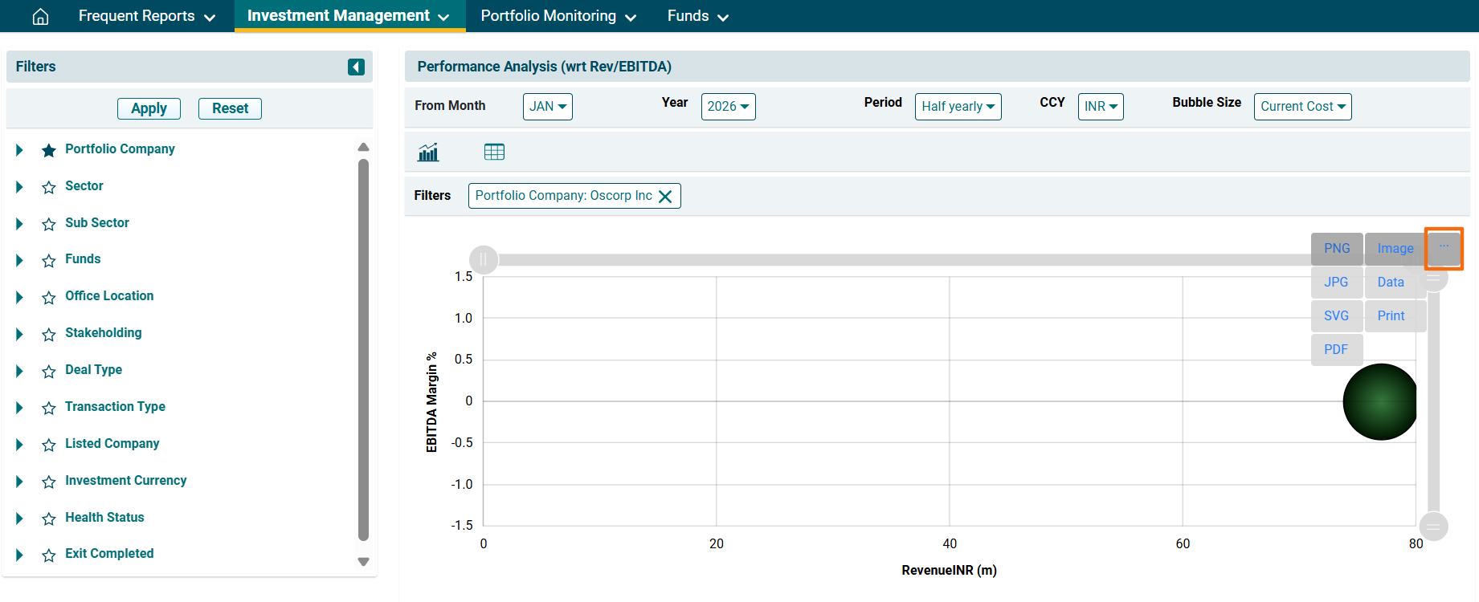This screenshot has height=602, width=1479.
Task: Toggle the Sector favorite star
Action: (49, 187)
